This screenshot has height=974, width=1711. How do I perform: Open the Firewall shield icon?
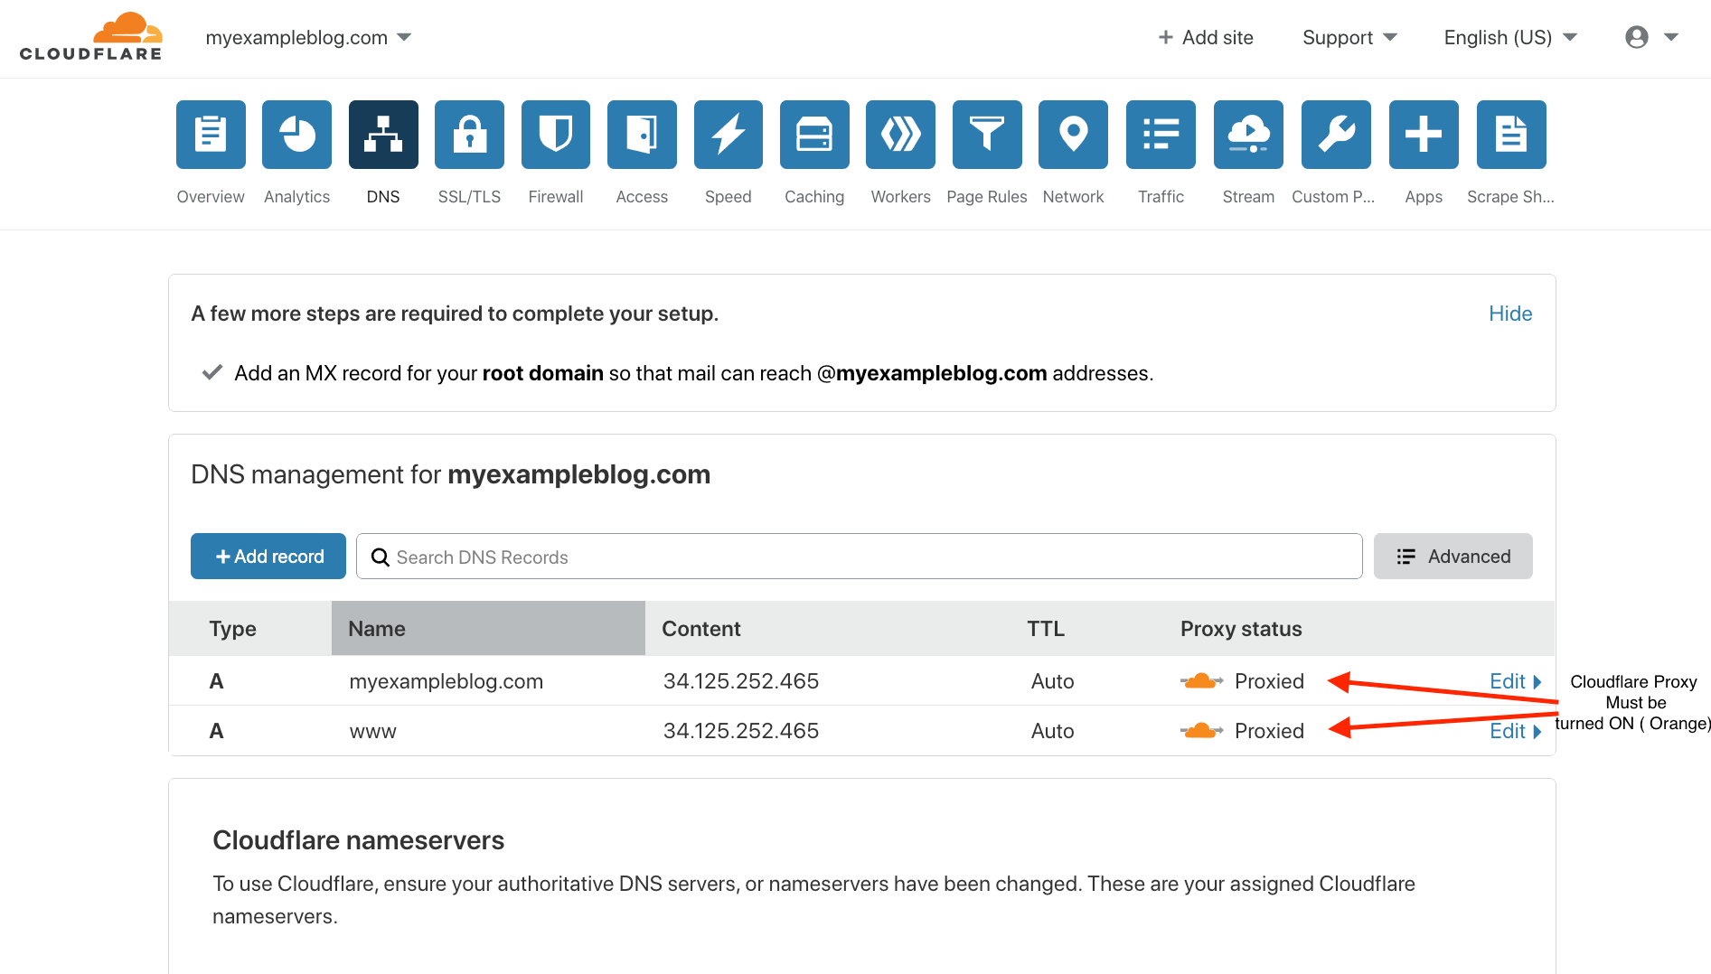tap(556, 135)
